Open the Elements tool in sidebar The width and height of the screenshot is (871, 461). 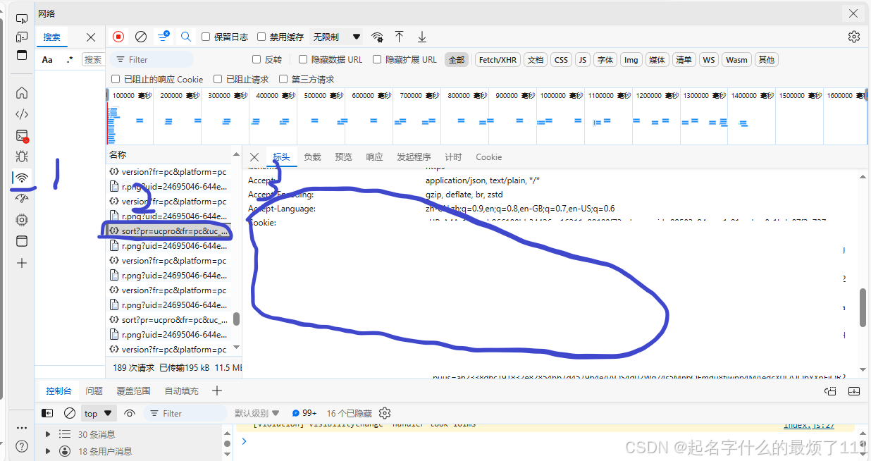(x=22, y=114)
